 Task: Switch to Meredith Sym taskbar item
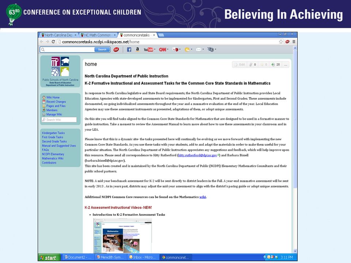(110, 258)
